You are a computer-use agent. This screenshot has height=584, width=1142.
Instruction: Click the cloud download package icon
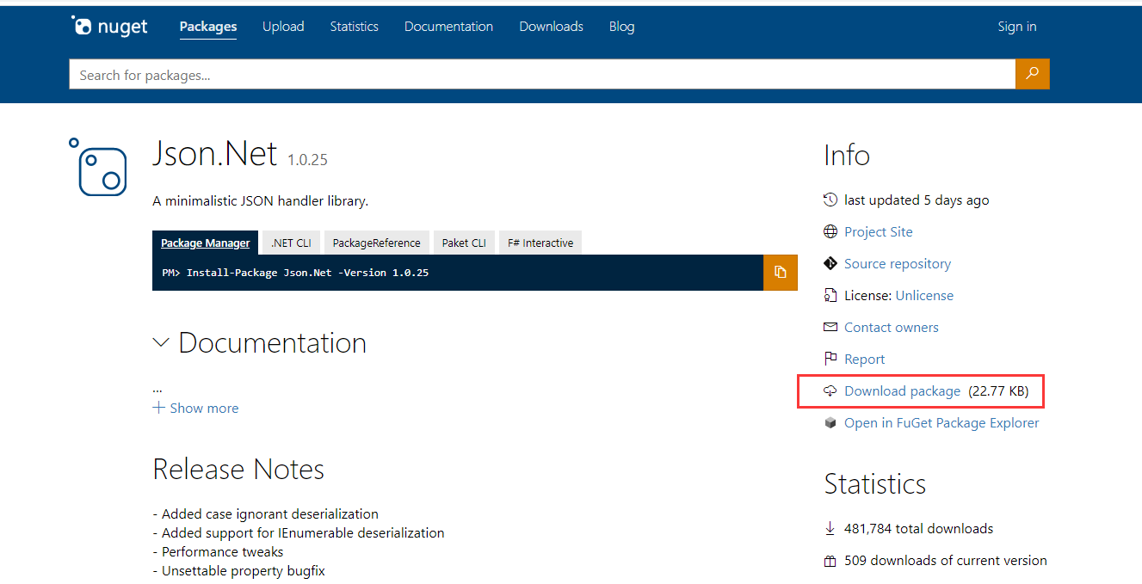pyautogui.click(x=830, y=391)
